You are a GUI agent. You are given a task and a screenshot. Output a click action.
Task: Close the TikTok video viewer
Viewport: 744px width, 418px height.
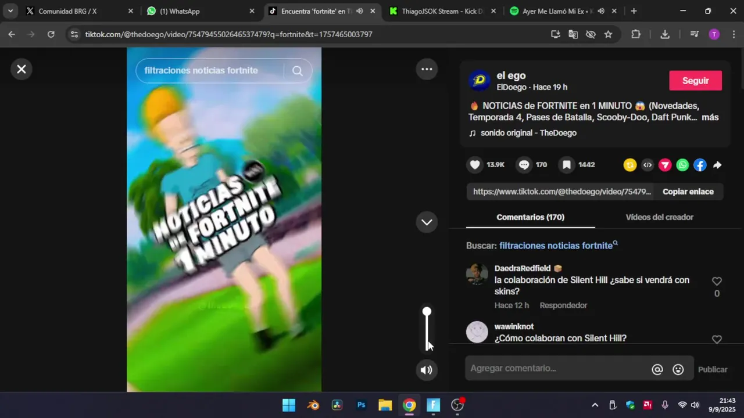point(22,69)
